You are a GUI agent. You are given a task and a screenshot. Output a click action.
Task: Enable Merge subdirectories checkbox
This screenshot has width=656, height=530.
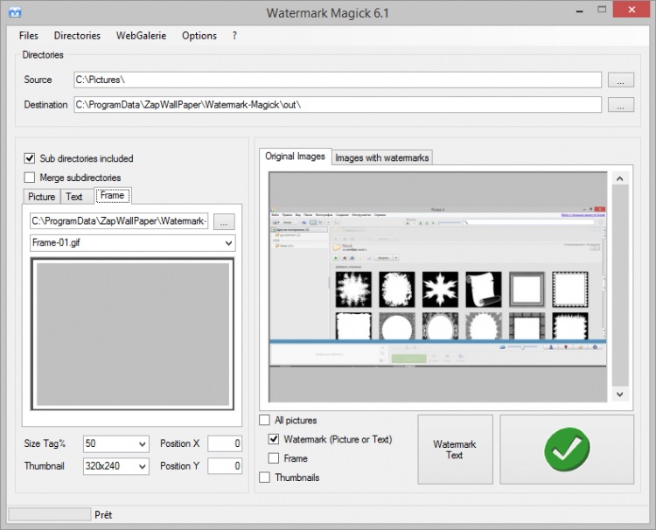[x=30, y=178]
